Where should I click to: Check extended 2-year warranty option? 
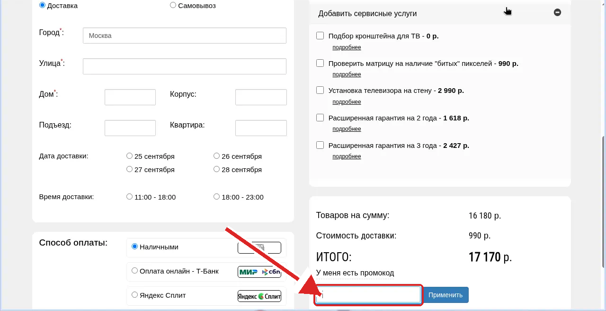pos(320,118)
